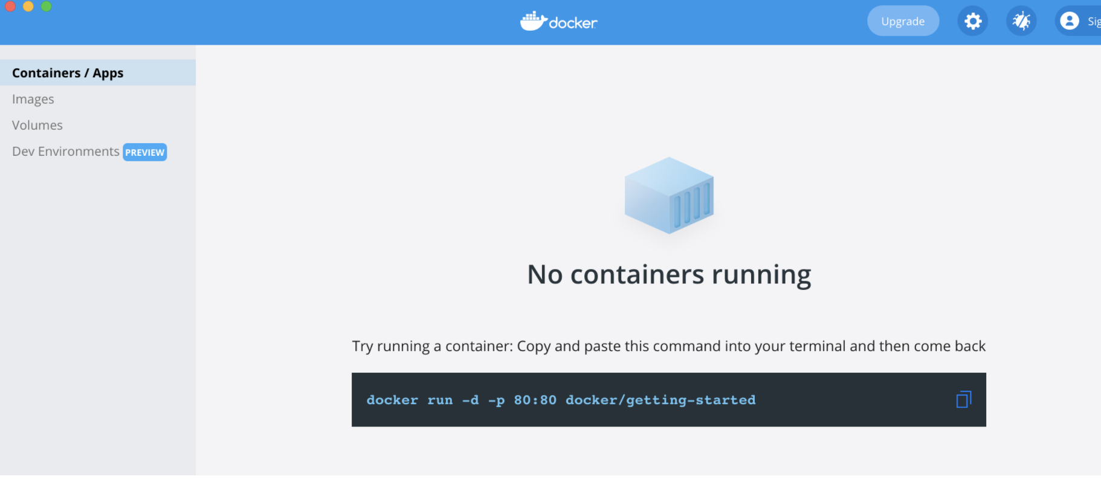1101x482 pixels.
Task: Click the docker run command text
Action: 561,400
